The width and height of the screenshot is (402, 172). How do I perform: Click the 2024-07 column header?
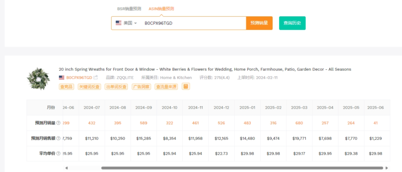click(x=92, y=108)
